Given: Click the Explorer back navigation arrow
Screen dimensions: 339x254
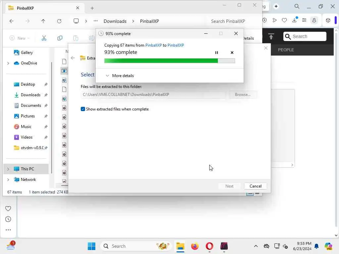Looking at the screenshot, I should pos(12,21).
